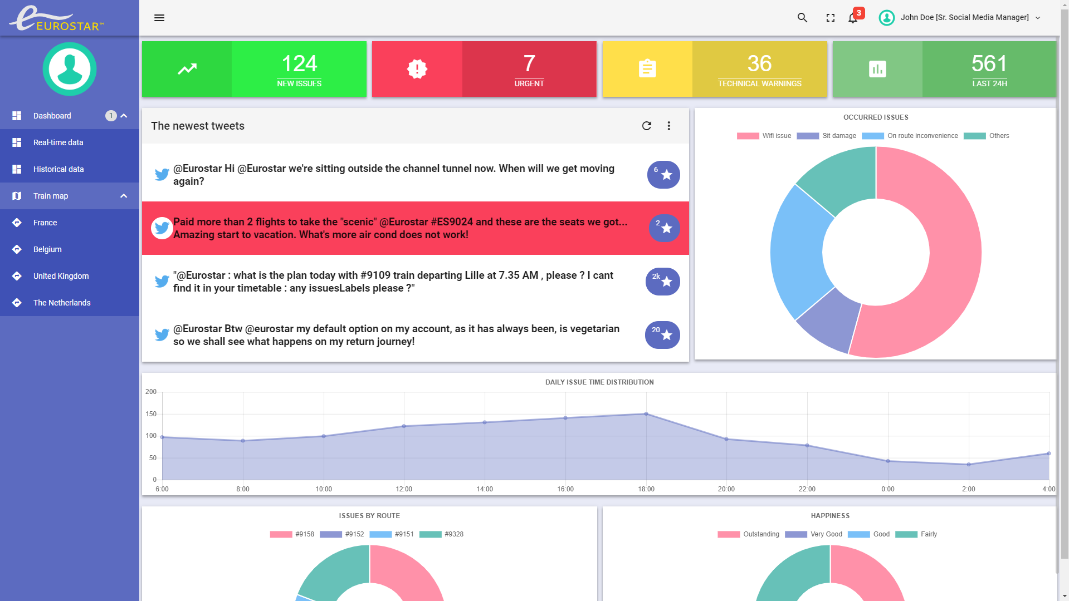Open newest tweets more options menu
Screen dimensions: 1069x601
(669, 126)
